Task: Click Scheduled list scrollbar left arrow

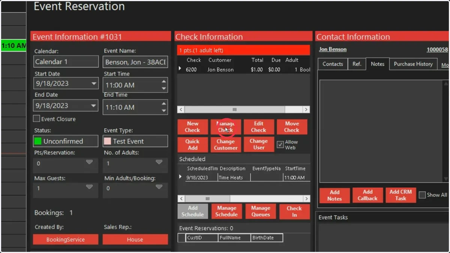Action: click(x=181, y=199)
